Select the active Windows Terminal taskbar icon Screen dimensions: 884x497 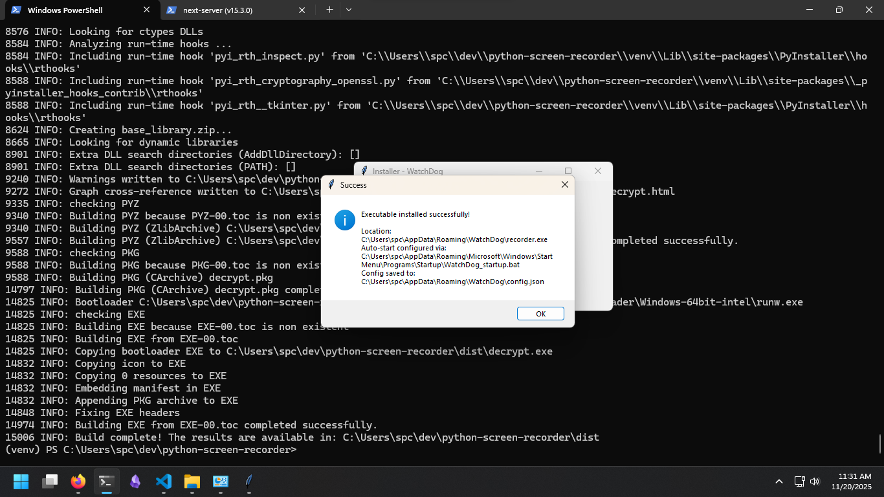(107, 481)
